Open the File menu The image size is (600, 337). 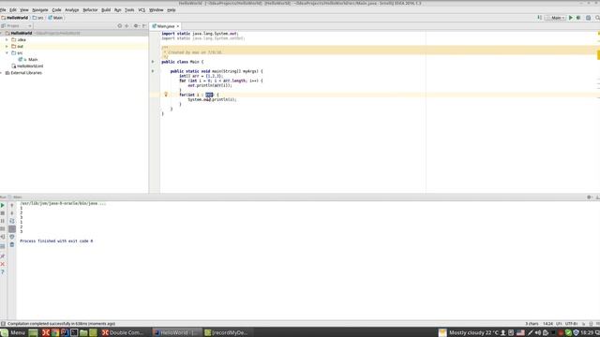coord(3,10)
